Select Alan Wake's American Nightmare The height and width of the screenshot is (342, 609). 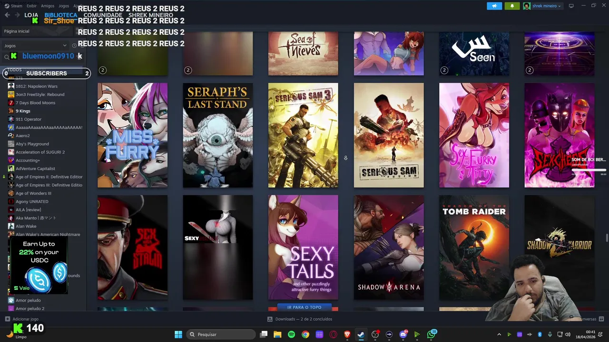[48, 234]
